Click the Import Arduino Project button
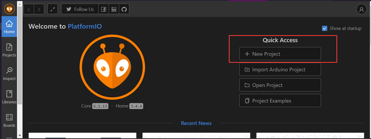 click(x=280, y=69)
